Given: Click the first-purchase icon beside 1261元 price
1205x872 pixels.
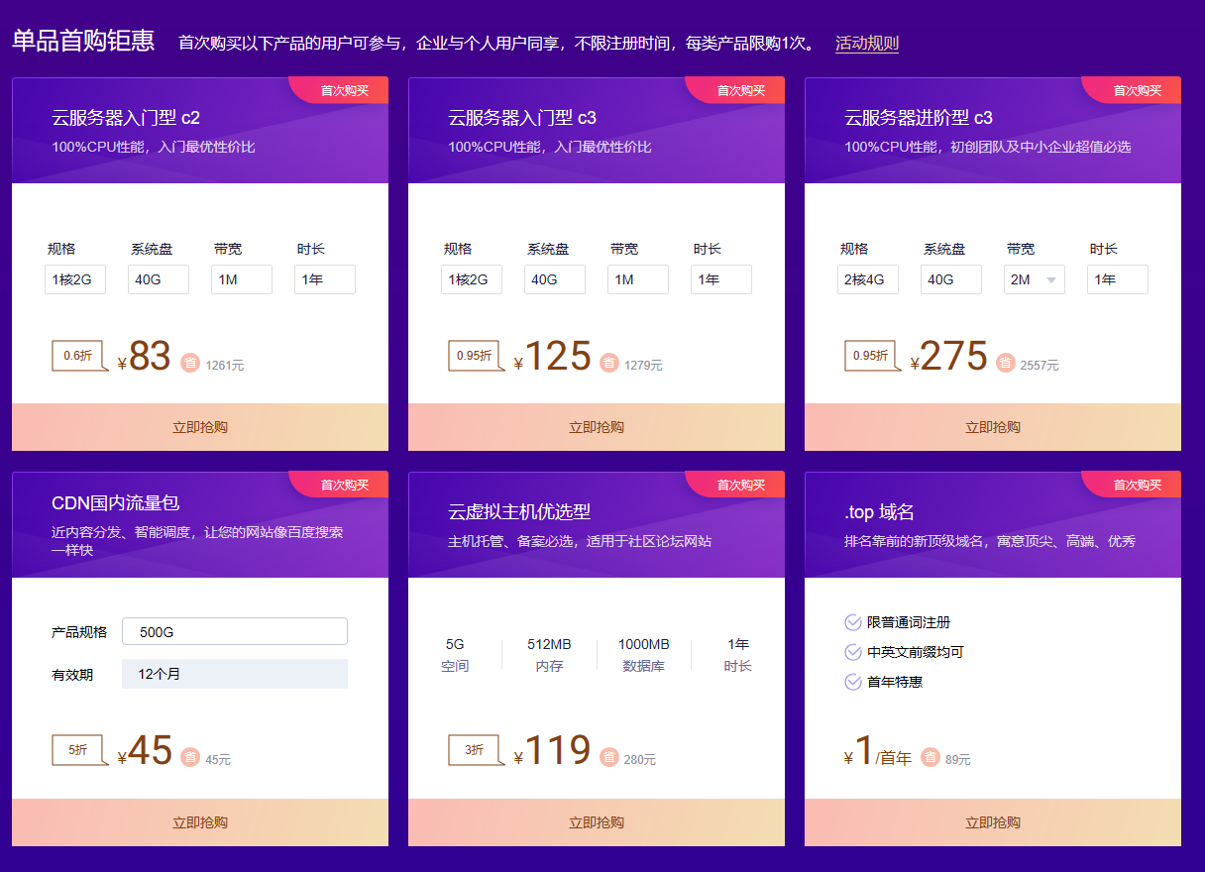Looking at the screenshot, I should (x=190, y=364).
